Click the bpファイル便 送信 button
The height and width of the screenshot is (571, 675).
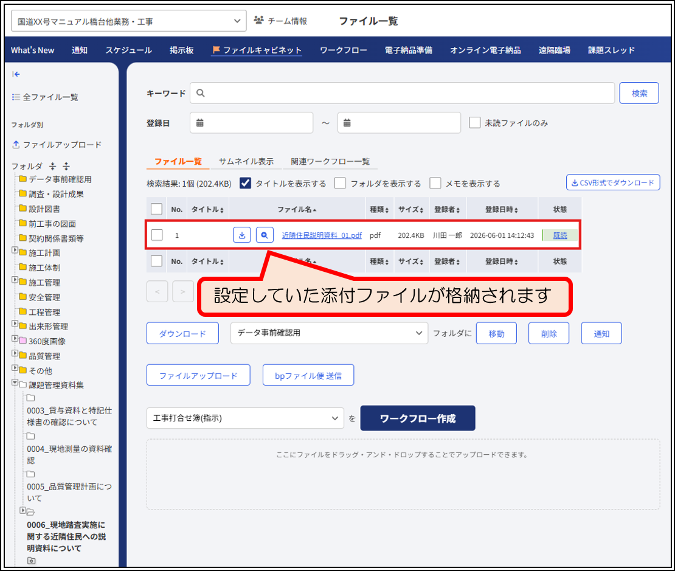308,375
